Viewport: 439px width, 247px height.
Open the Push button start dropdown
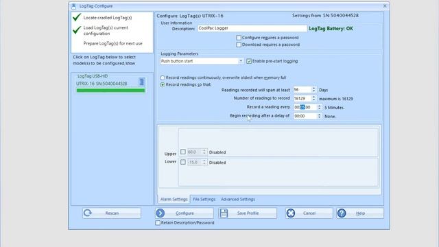pos(241,61)
